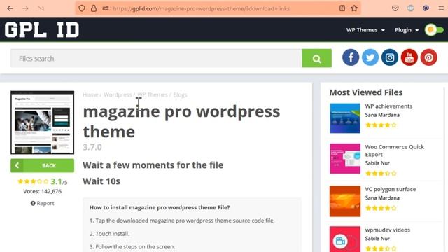Viewport: 448px width, 252px height.
Task: Open Facebook social icon
Action: point(351,57)
